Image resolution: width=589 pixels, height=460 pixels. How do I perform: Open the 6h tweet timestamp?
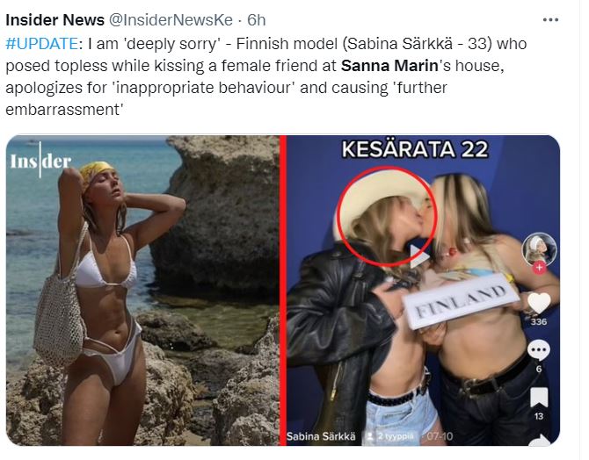pos(256,20)
